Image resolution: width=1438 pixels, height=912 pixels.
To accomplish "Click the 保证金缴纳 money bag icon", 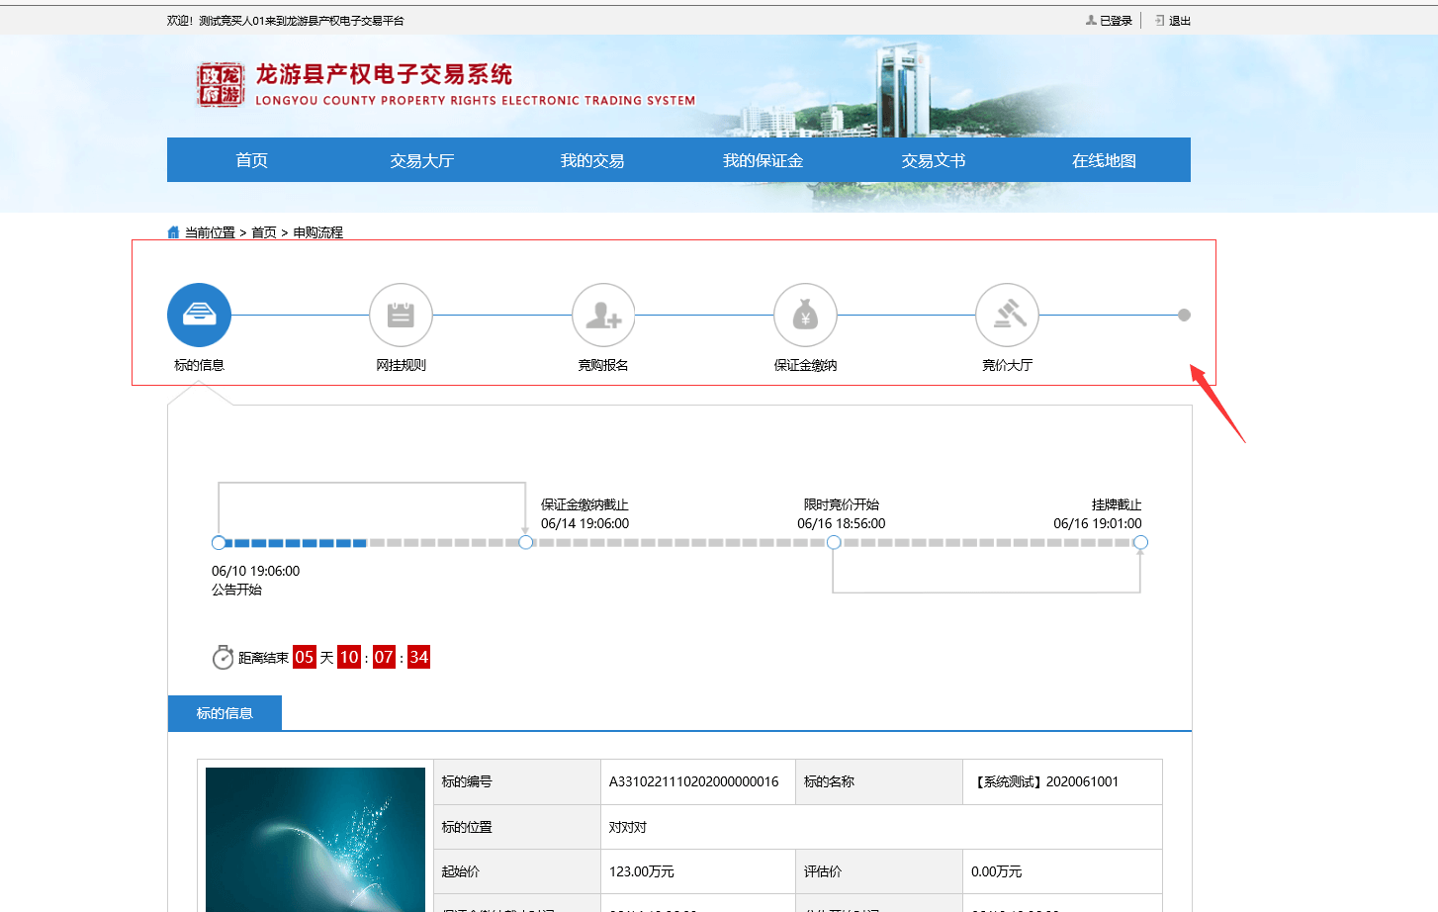I will [805, 316].
